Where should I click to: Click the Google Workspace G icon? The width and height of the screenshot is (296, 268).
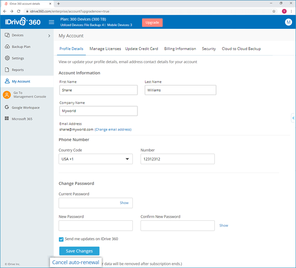pyautogui.click(x=7, y=107)
